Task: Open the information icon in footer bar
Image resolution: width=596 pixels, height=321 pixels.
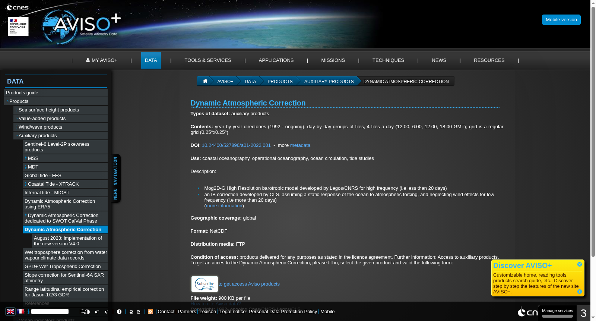Action: coord(119,312)
